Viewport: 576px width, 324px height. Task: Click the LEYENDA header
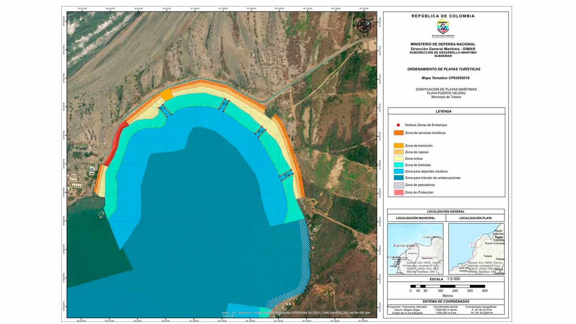pyautogui.click(x=446, y=111)
